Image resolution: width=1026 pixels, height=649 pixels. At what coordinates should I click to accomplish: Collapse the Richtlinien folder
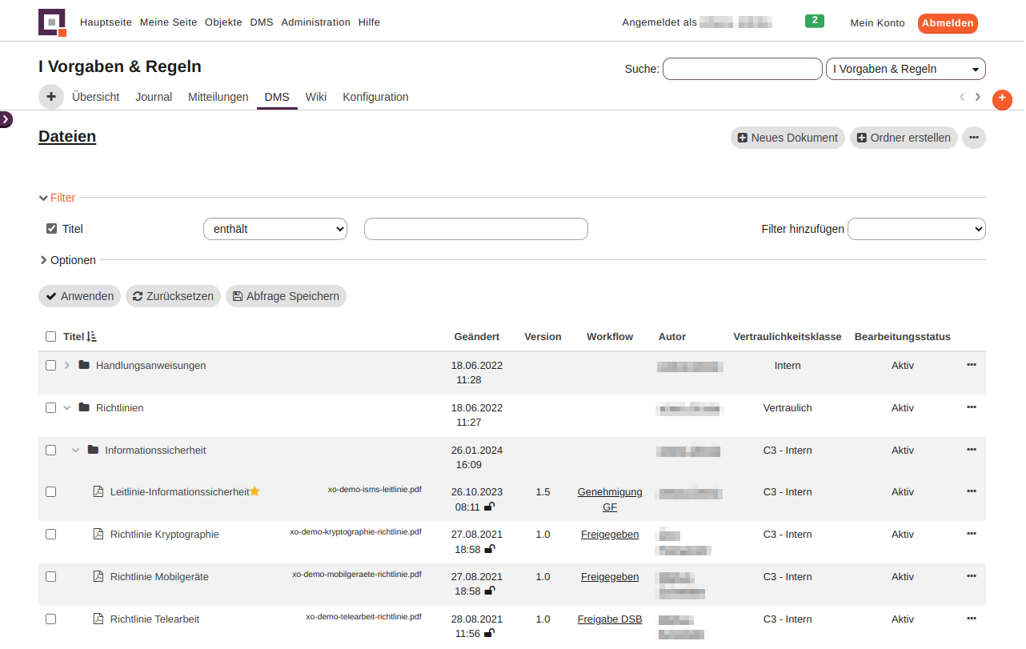coord(67,408)
